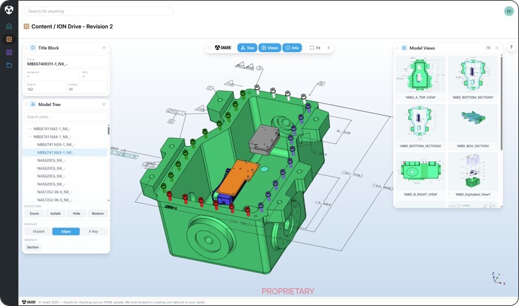Expand the MBE67411662-1_NX_- tree node
The width and height of the screenshot is (519, 306).
[x=30, y=129]
